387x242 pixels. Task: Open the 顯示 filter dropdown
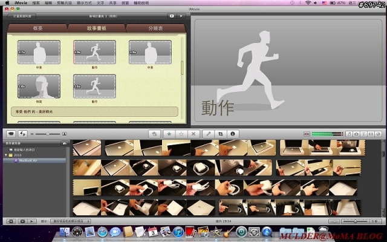pyautogui.click(x=70, y=221)
